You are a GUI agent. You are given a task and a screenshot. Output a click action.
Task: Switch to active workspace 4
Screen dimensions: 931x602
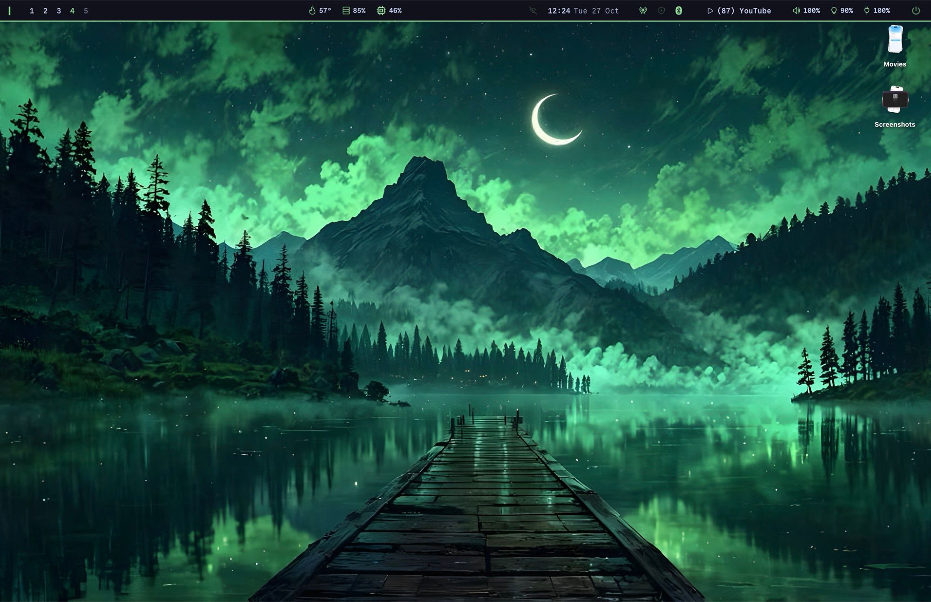(x=72, y=11)
